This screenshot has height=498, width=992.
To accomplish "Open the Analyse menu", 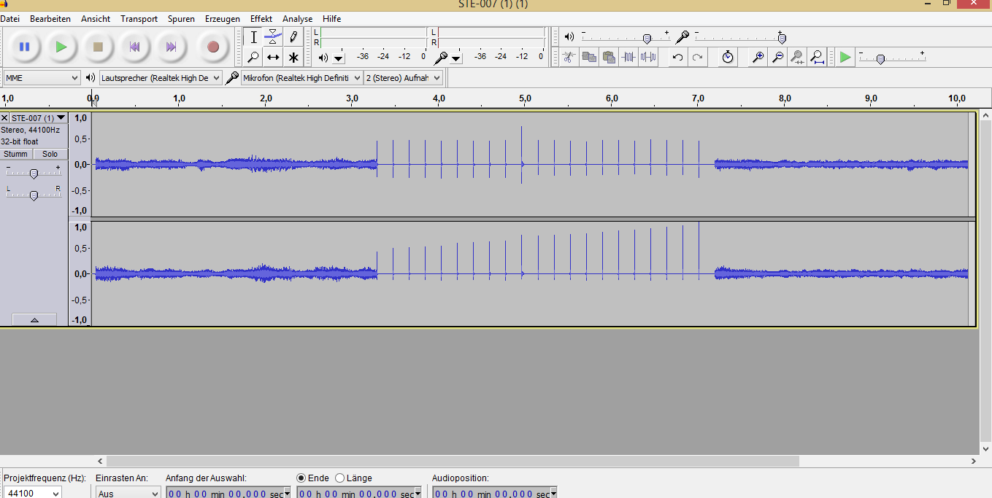I will (298, 19).
